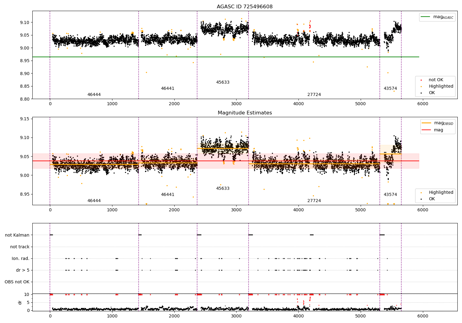
Task: Click the 6000 x-axis tick of bottom plot
Action: (x=423, y=316)
